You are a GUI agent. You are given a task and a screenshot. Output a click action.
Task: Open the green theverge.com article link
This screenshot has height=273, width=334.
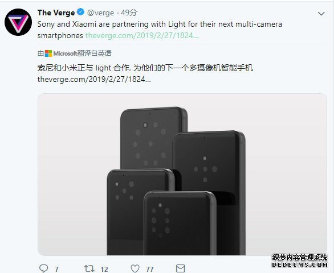pyautogui.click(x=142, y=35)
